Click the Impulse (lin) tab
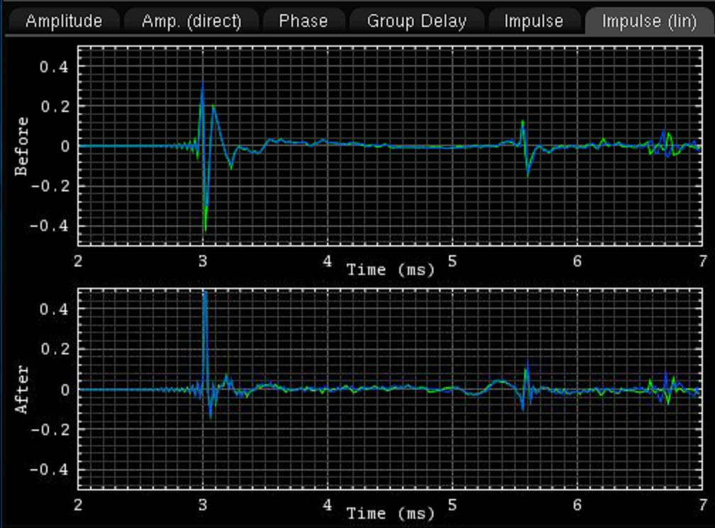The width and height of the screenshot is (715, 528). click(649, 21)
